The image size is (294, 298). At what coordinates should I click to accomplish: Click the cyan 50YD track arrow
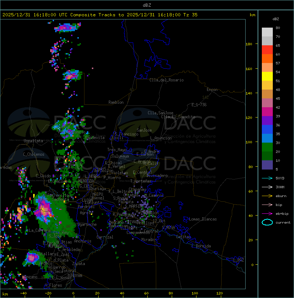(267, 178)
